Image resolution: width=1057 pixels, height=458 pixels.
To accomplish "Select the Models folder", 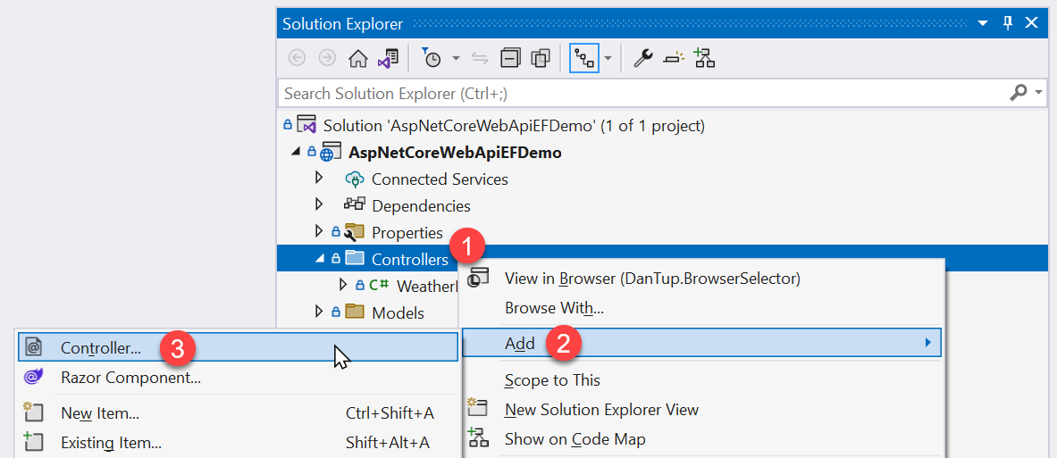I will coord(398,312).
